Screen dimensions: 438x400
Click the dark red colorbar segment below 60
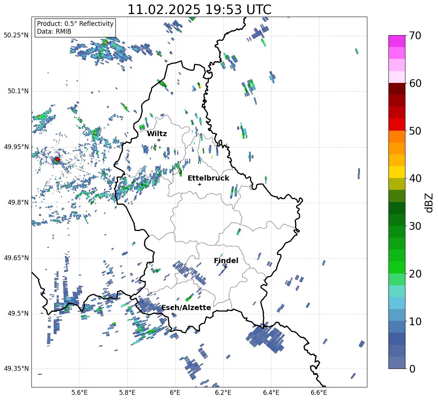coord(397,88)
